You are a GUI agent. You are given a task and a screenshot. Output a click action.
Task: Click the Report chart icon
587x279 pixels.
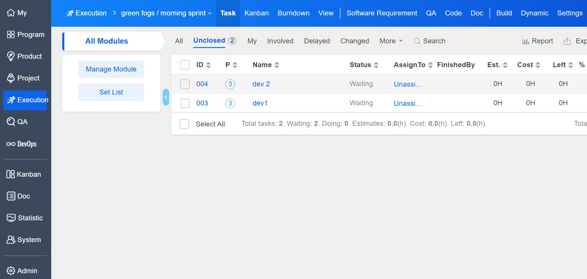click(526, 41)
